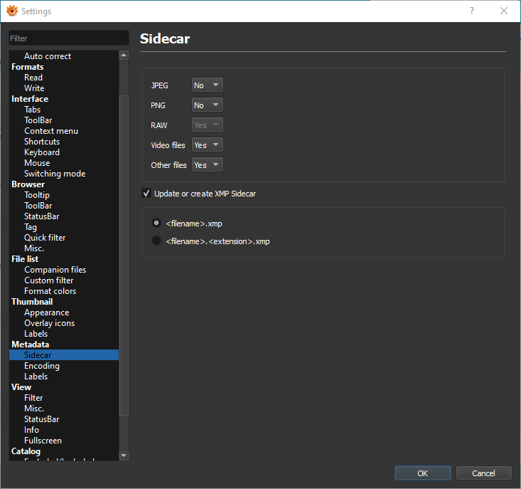Open the Custom filter page
This screenshot has height=489, width=521.
pyautogui.click(x=49, y=280)
